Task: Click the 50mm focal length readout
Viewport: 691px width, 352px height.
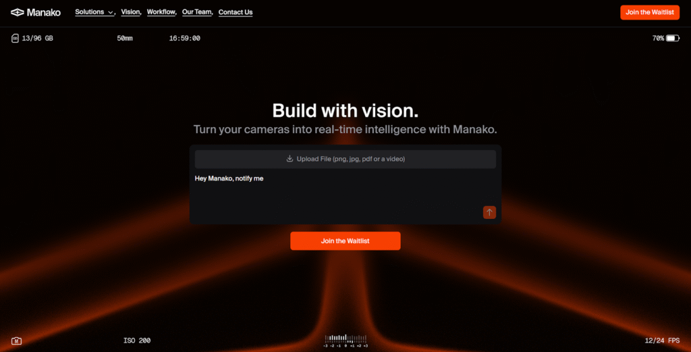Action: point(125,39)
